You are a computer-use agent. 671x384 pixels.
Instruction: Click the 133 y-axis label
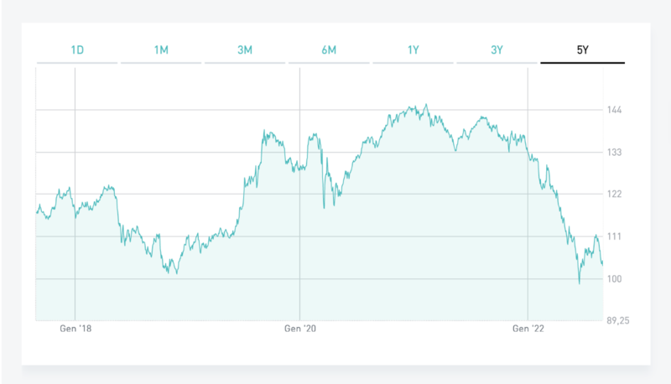click(x=613, y=153)
